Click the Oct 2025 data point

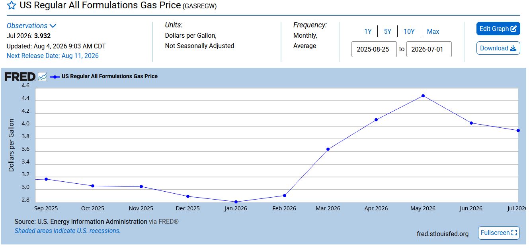pos(93,186)
